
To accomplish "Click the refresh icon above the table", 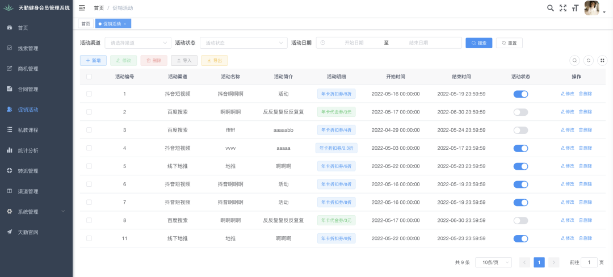I will pyautogui.click(x=589, y=60).
